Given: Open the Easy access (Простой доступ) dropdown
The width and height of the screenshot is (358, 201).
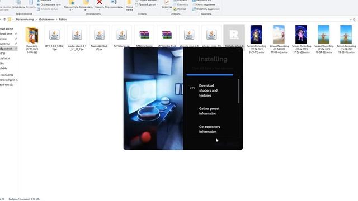Looking at the screenshot, I should [147, 4].
